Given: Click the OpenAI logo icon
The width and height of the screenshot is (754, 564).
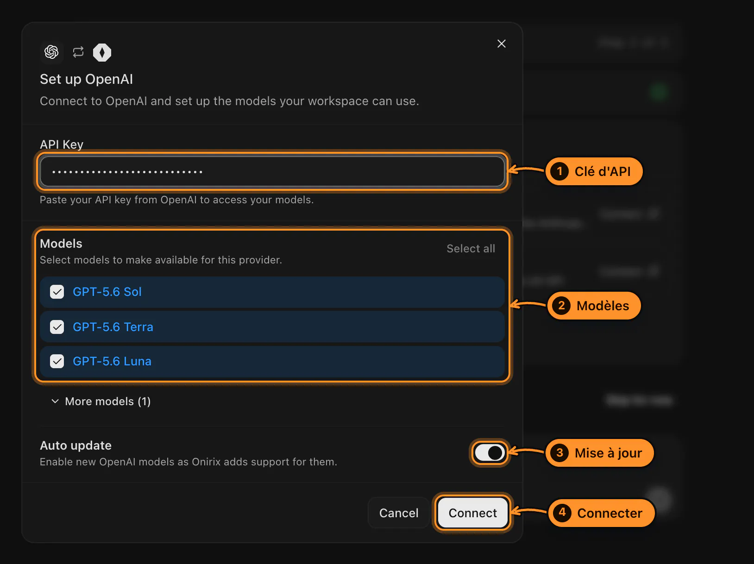Looking at the screenshot, I should tap(51, 52).
